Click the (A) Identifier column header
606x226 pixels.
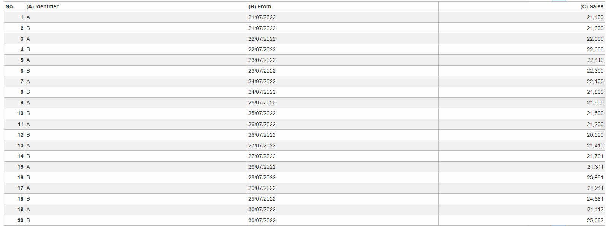[x=43, y=6]
